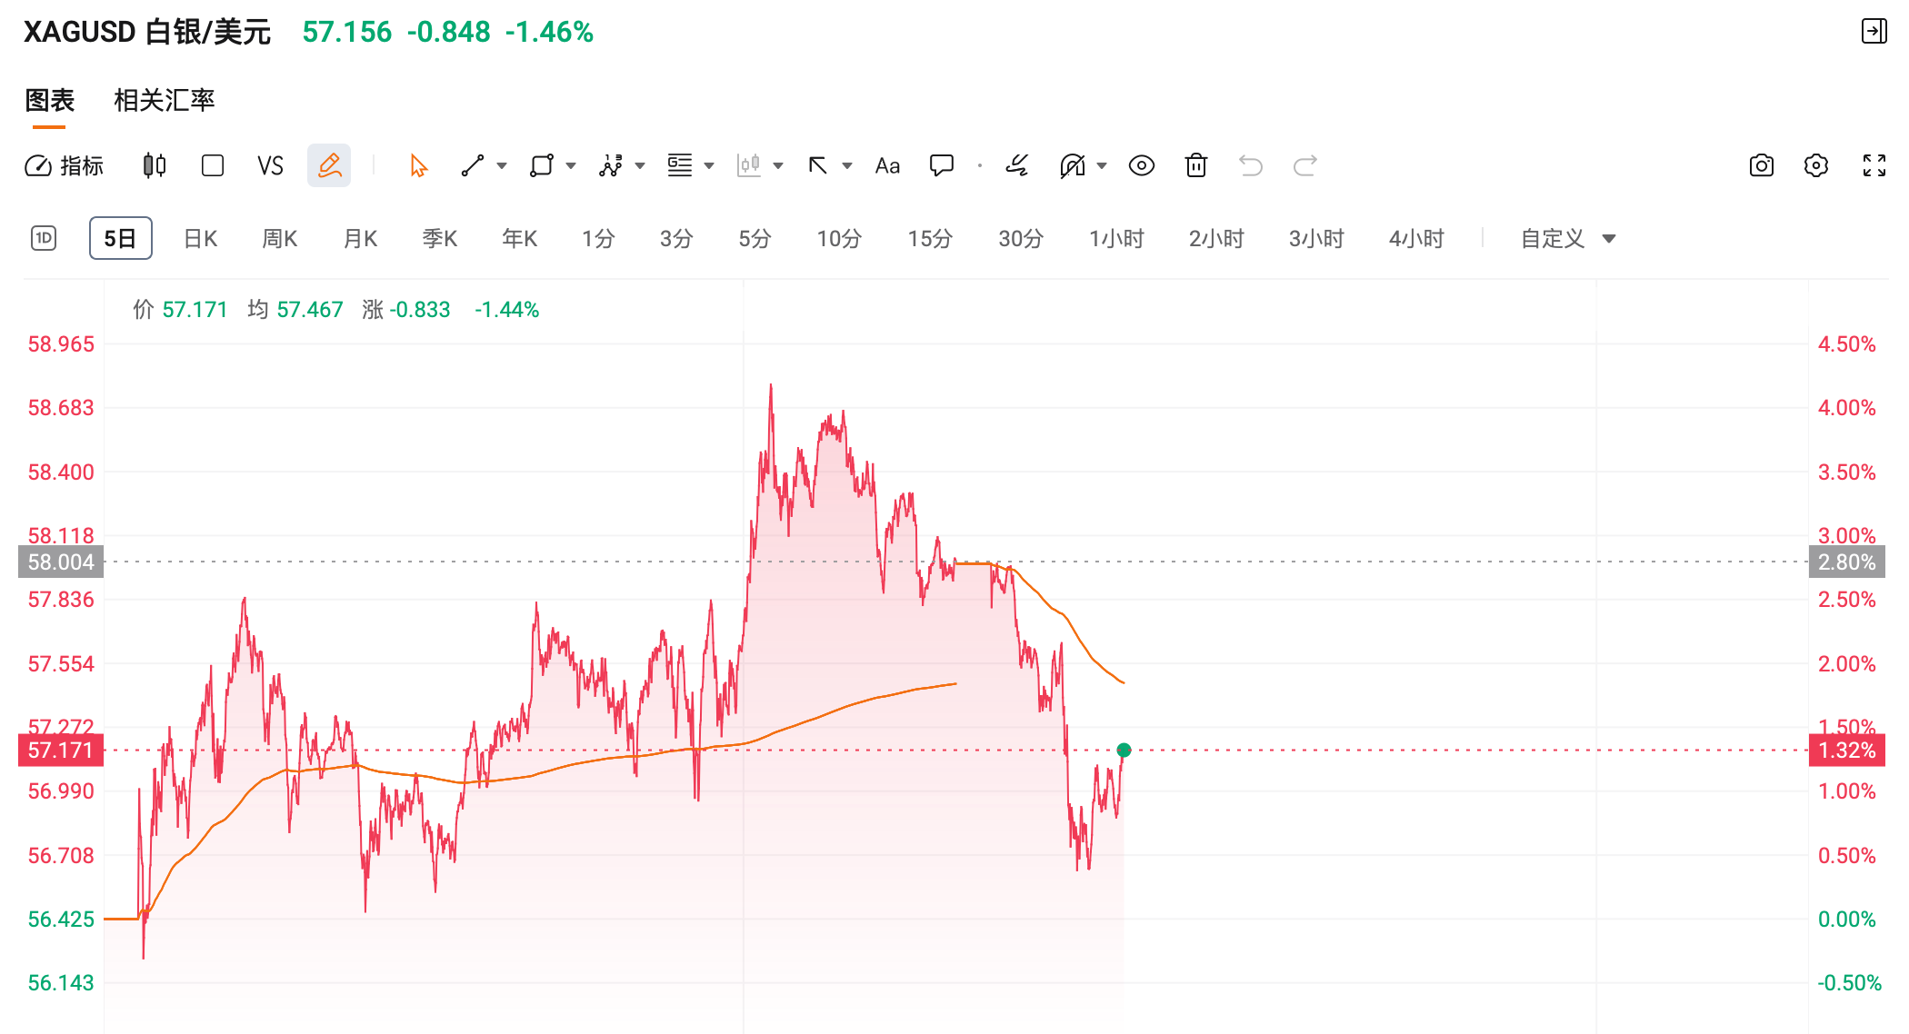
Task: Delete drawings with the trash icon
Action: tap(1195, 165)
